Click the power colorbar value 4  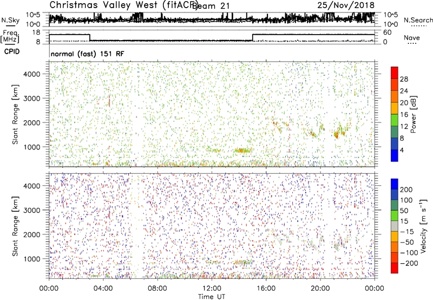[x=402, y=150]
